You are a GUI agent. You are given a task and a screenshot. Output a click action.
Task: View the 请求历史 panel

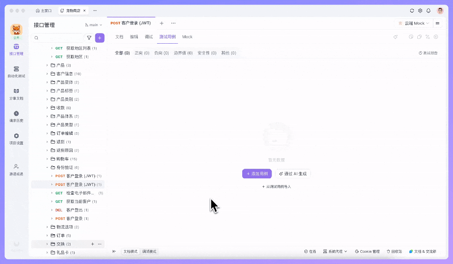[16, 117]
